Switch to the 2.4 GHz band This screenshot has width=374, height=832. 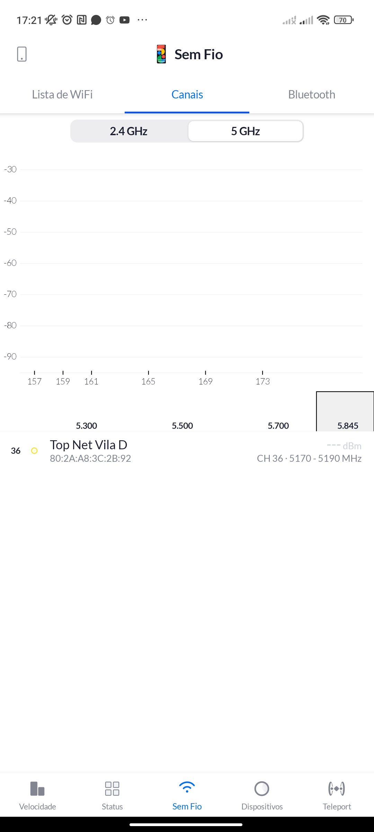[129, 131]
